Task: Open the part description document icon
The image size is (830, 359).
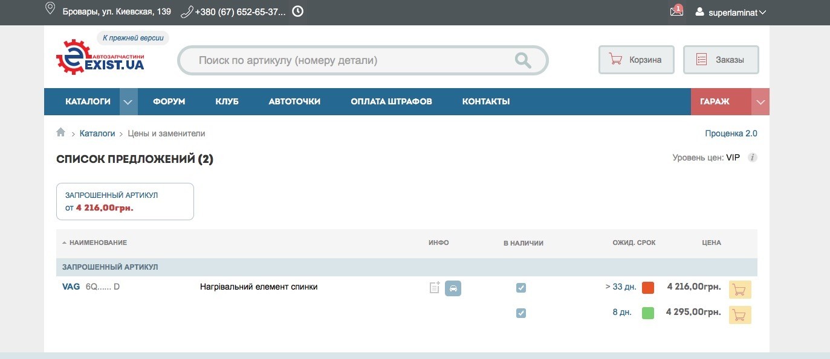Action: (434, 288)
